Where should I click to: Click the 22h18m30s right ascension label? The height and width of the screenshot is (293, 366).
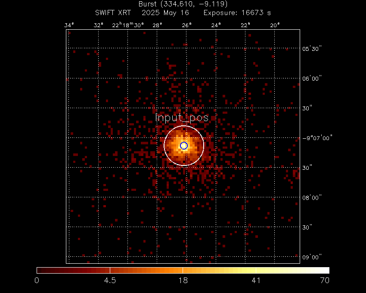coord(128,25)
